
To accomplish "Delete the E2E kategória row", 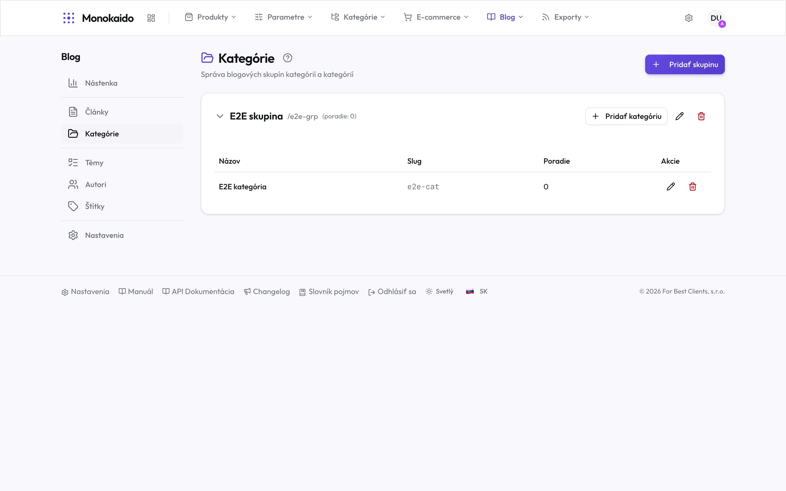I will tap(692, 187).
